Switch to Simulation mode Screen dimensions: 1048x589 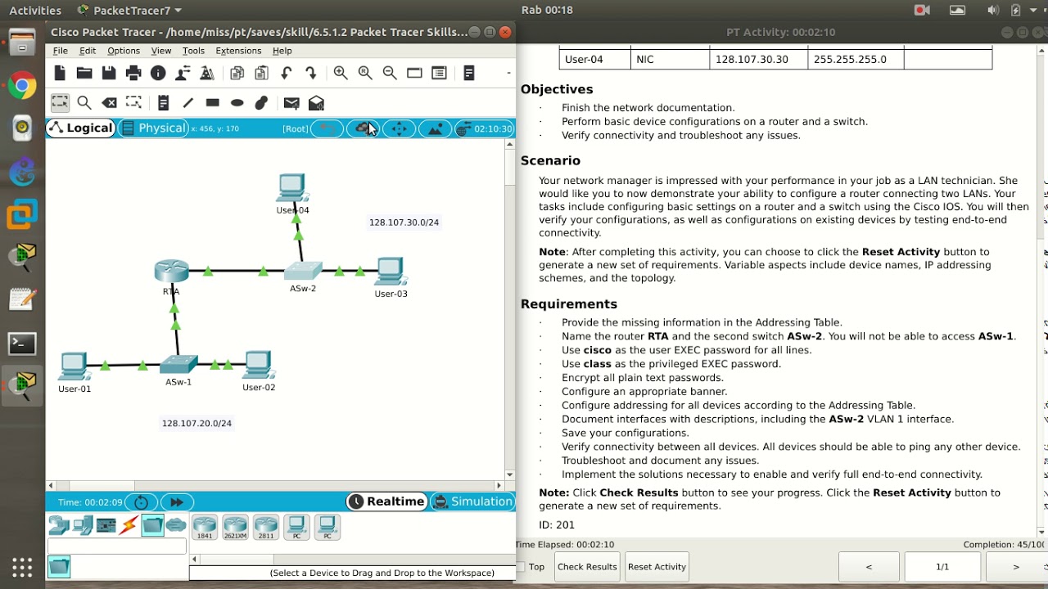tap(472, 501)
